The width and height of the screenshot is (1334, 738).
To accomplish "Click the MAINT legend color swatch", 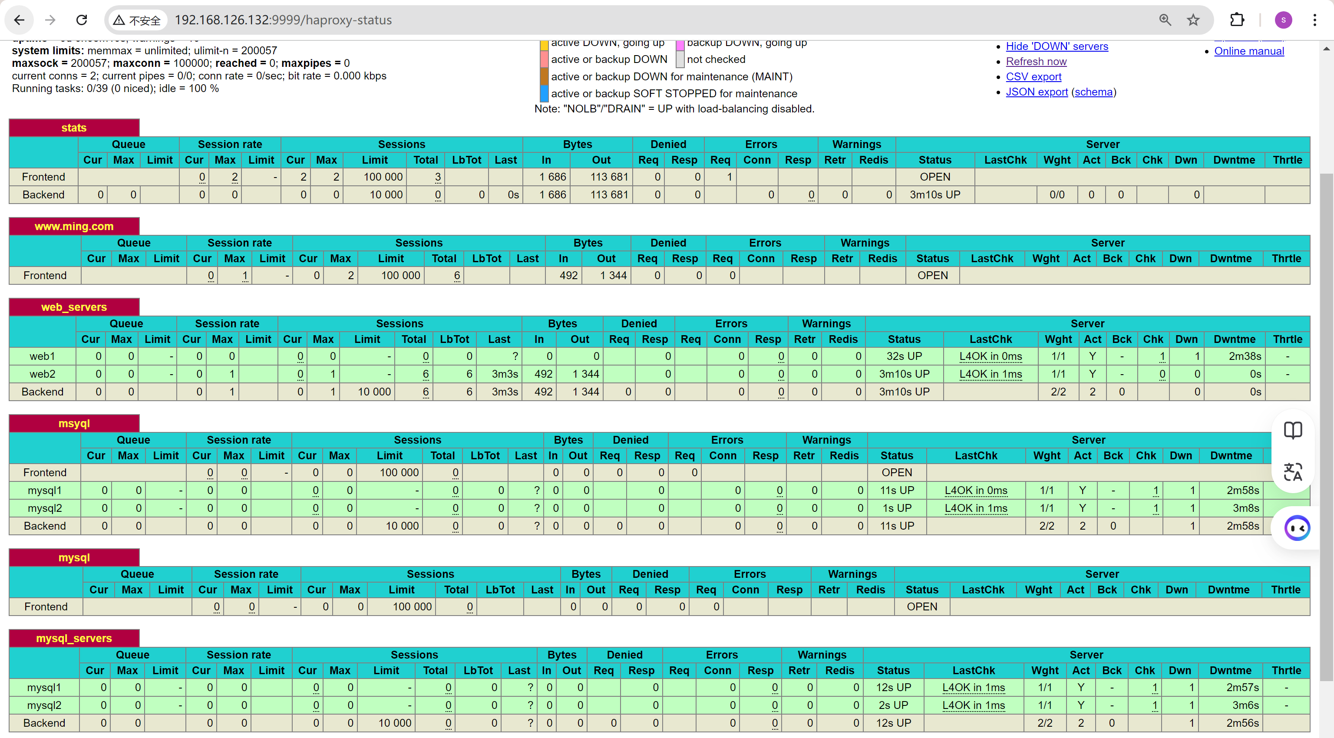I will click(544, 76).
